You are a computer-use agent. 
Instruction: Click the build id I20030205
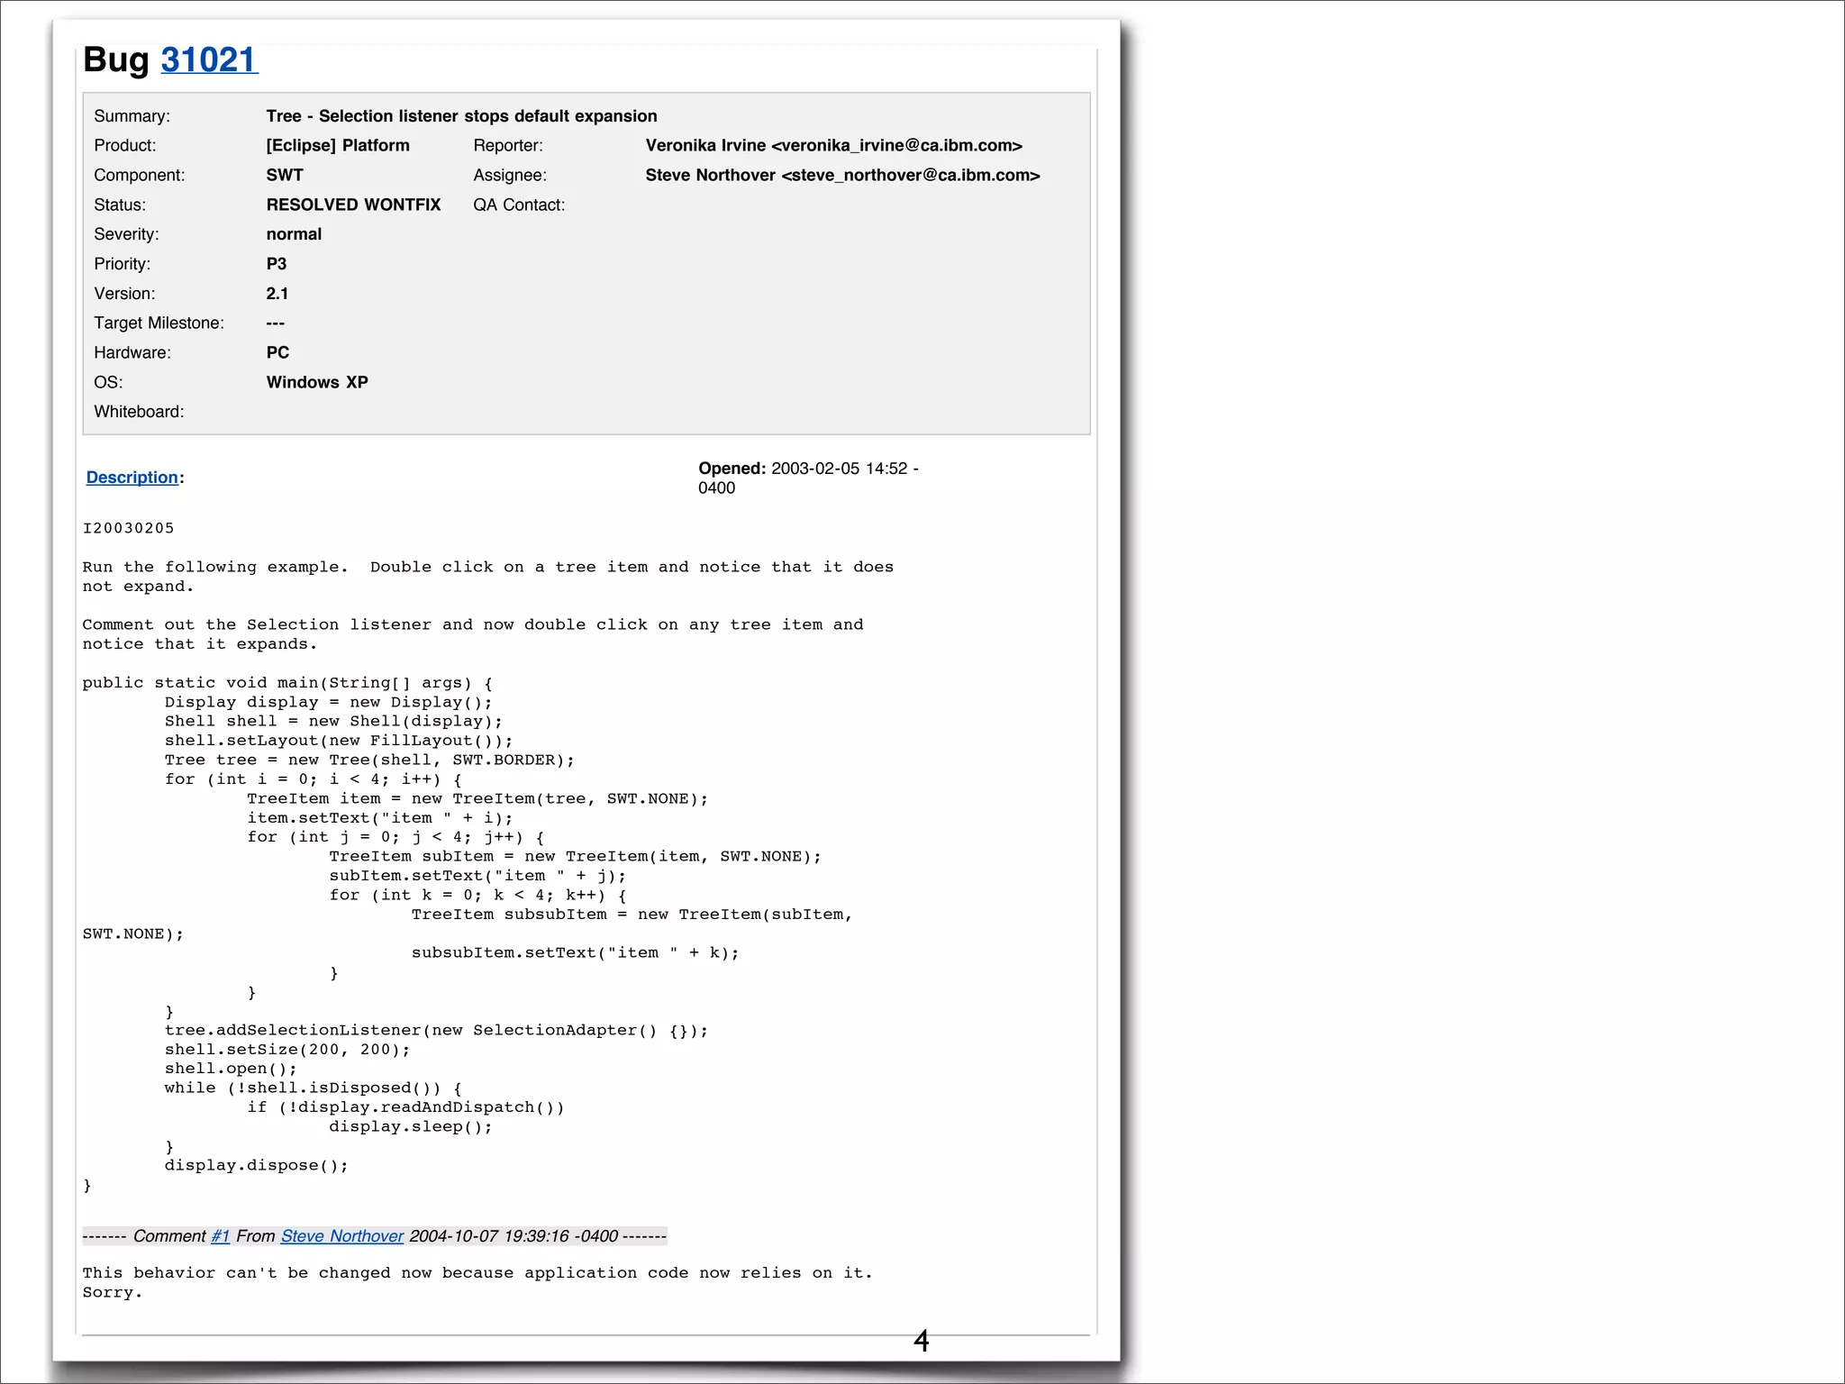[x=128, y=528]
